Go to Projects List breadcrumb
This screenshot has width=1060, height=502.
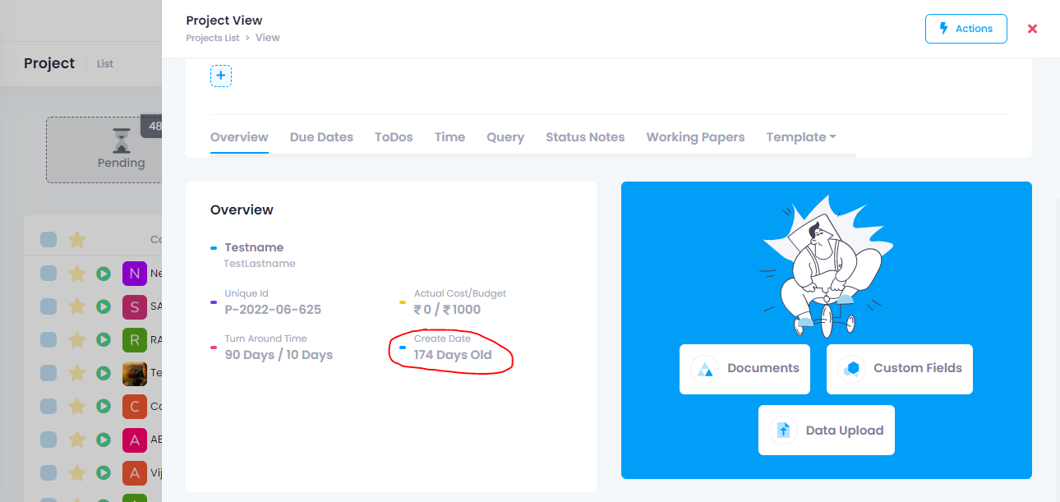pos(213,38)
